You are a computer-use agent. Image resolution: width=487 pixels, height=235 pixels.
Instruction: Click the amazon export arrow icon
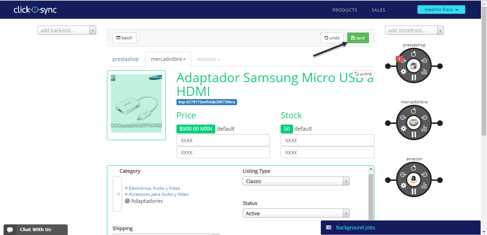coord(403,175)
